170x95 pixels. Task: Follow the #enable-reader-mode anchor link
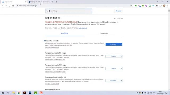coord(52,47)
